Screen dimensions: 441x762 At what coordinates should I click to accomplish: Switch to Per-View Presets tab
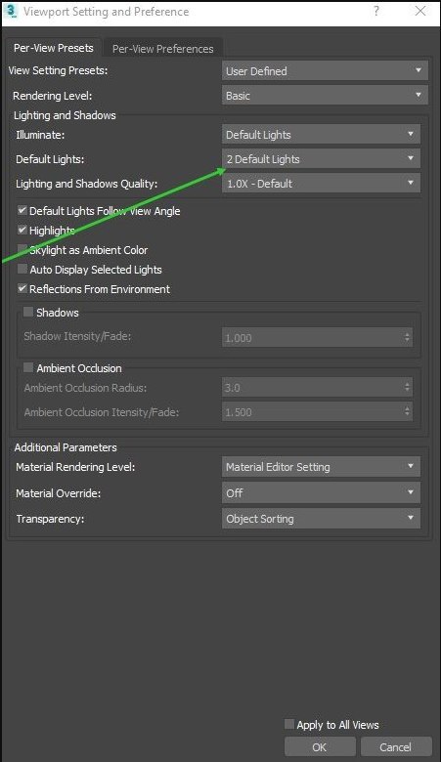[54, 48]
